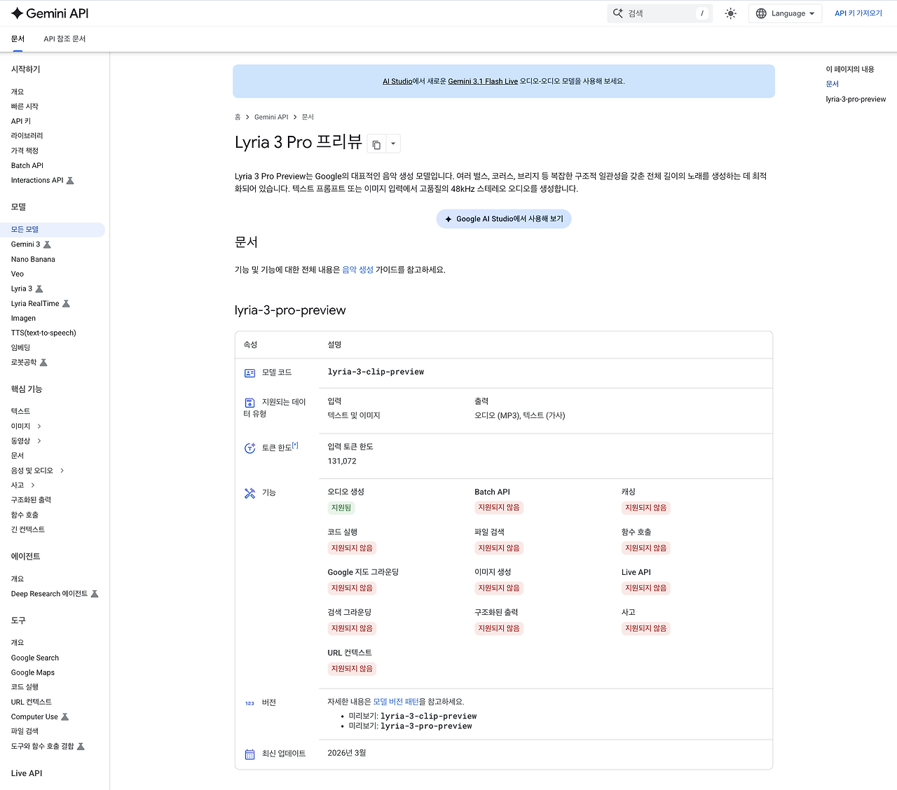Viewport: 897px width, 790px height.
Task: Click the 버전 123 icon
Action: [249, 703]
